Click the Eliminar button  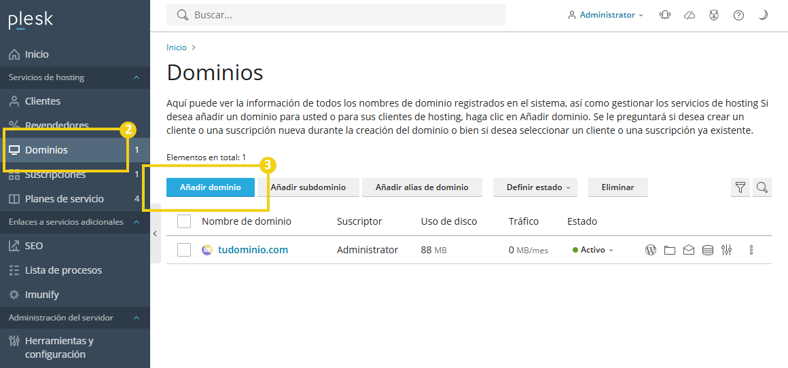617,187
